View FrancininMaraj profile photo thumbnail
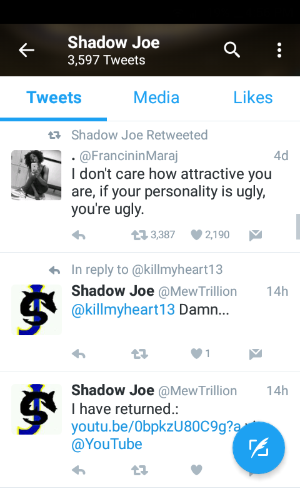The width and height of the screenshot is (300, 489). point(36,175)
